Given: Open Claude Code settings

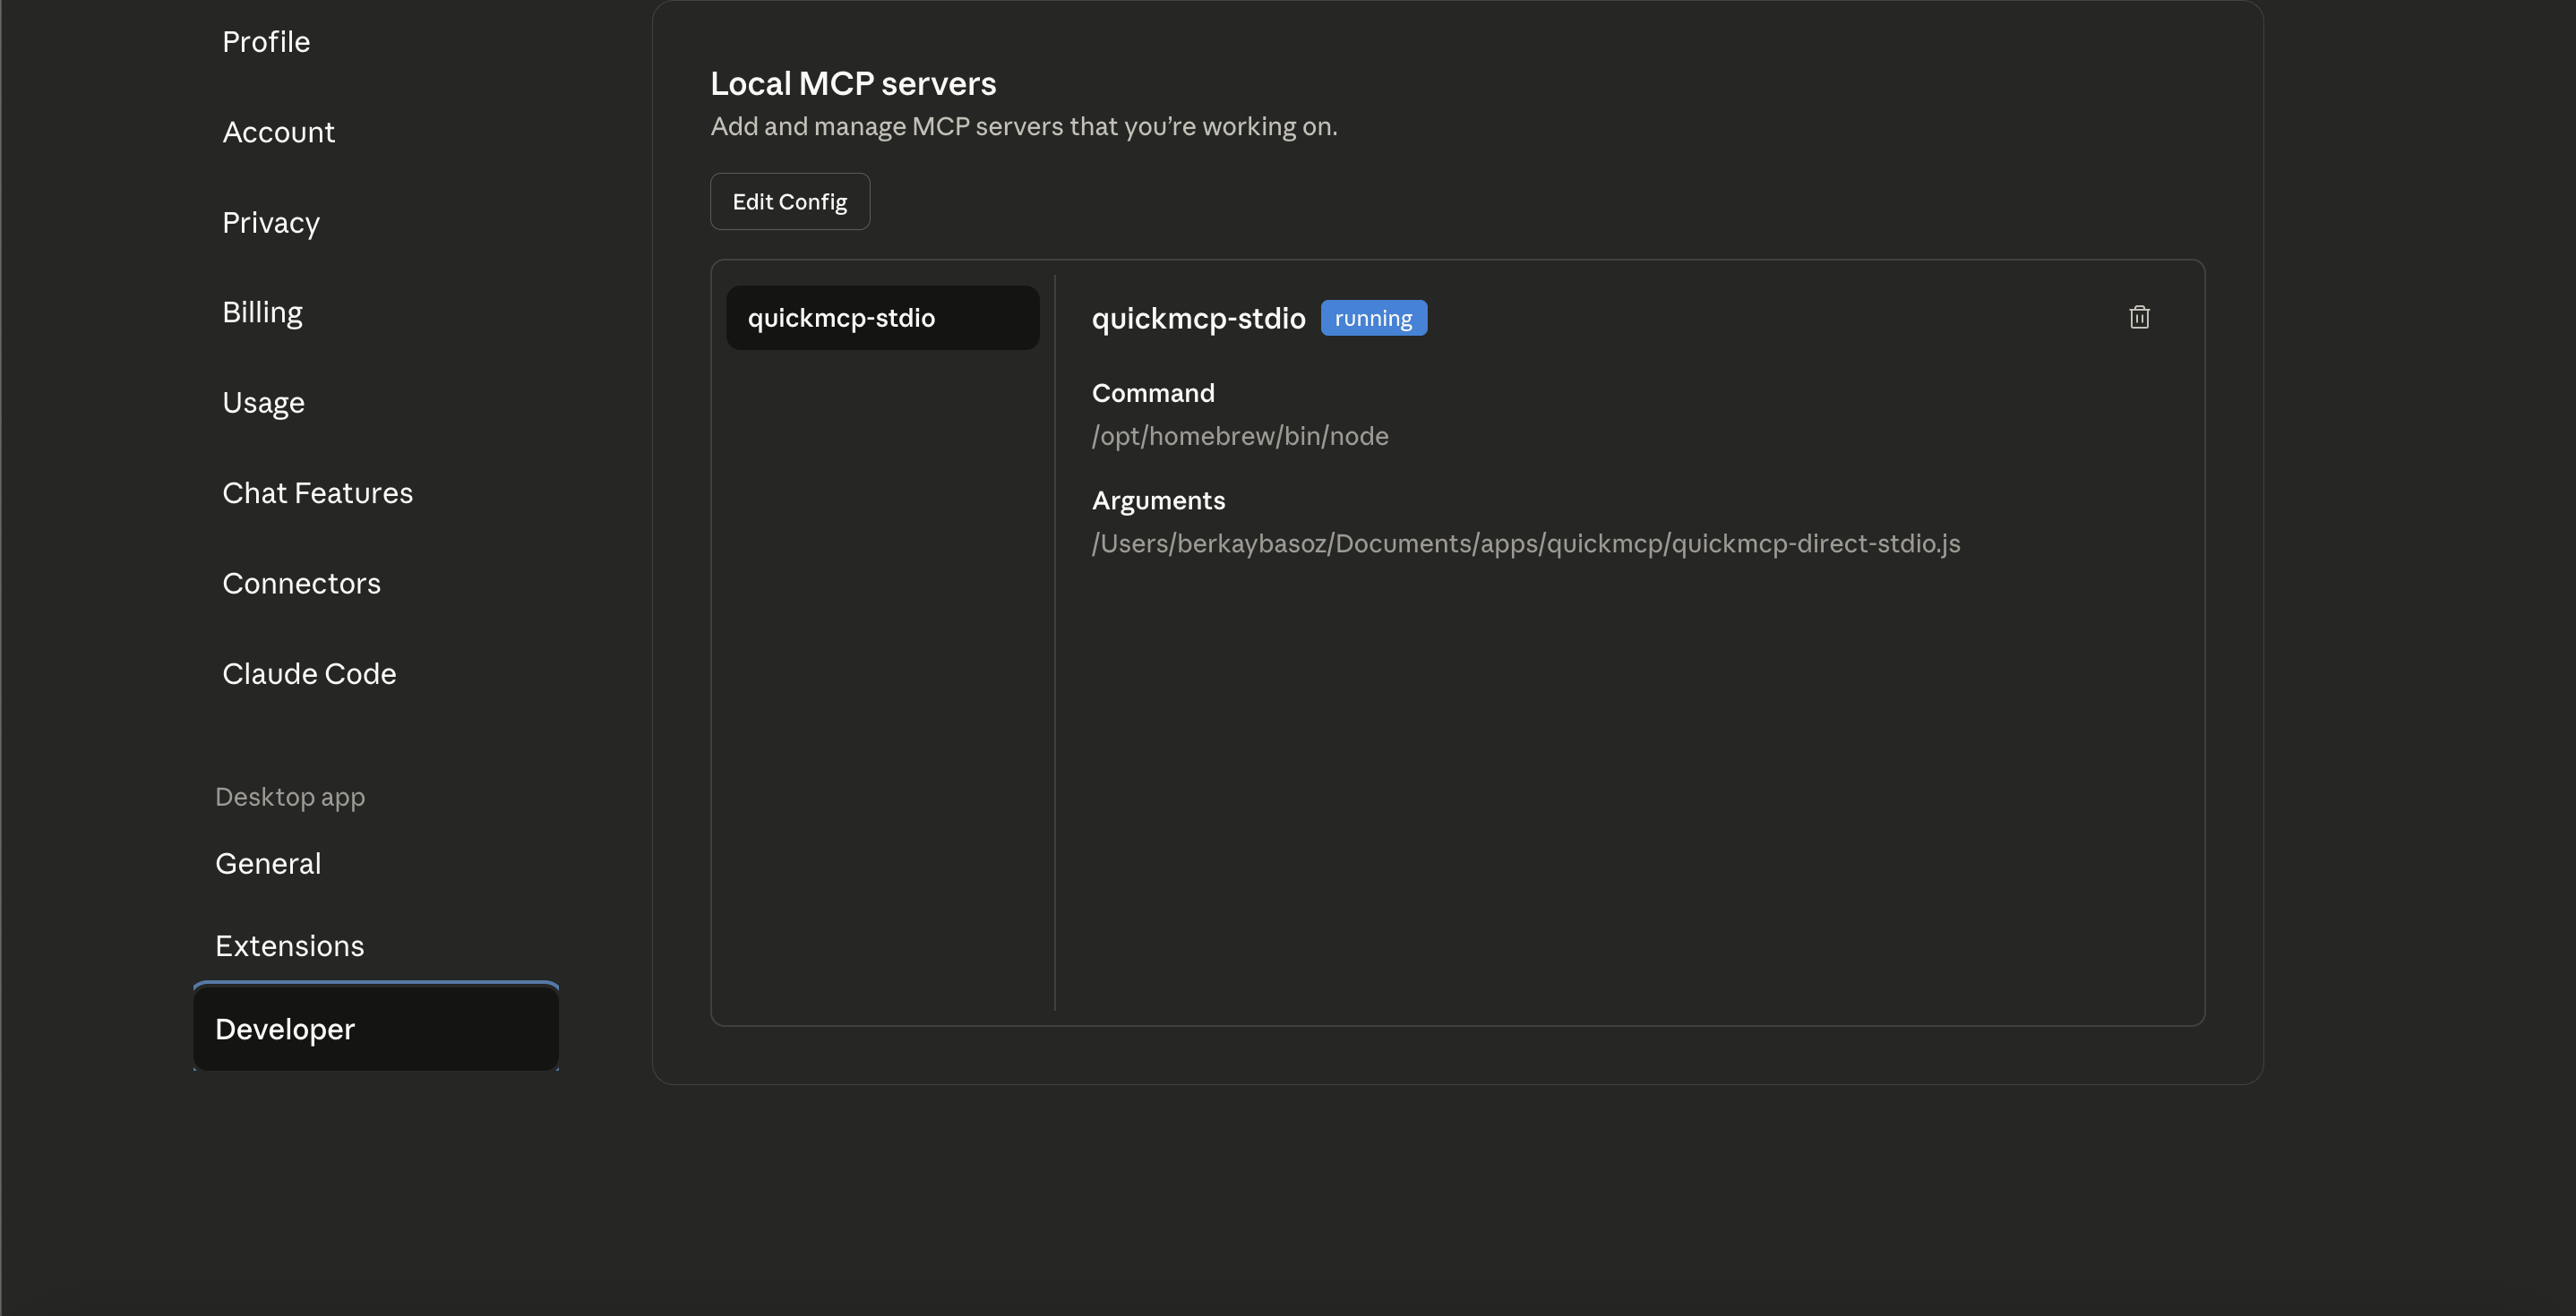Looking at the screenshot, I should pyautogui.click(x=308, y=672).
